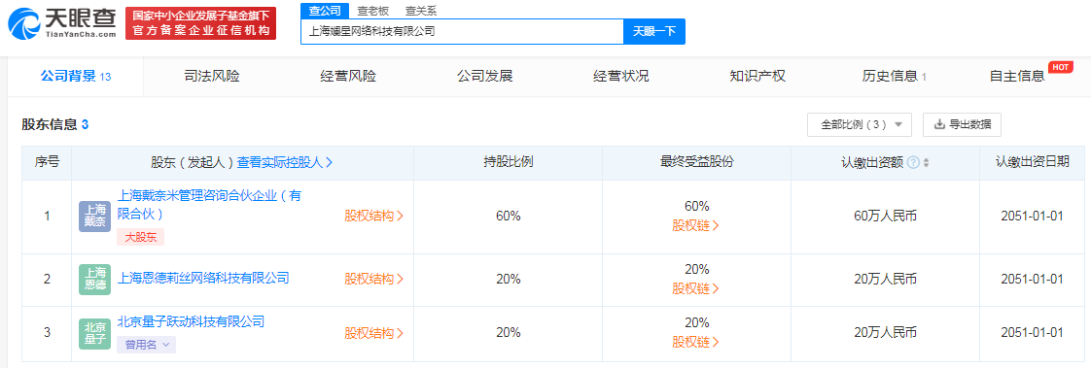Viewport: 1091px width, 368px height.
Task: Open 股权结构 for 北京量子跃动 row
Action: point(374,332)
